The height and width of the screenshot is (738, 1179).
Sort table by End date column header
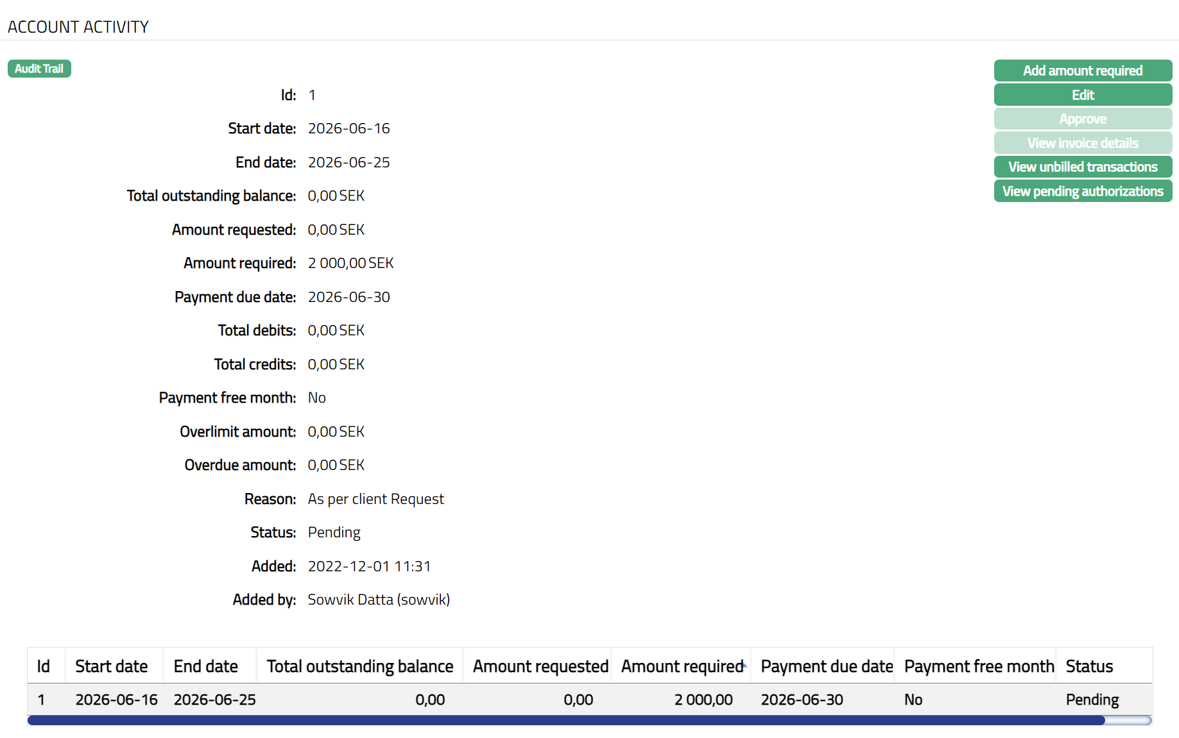tap(205, 666)
